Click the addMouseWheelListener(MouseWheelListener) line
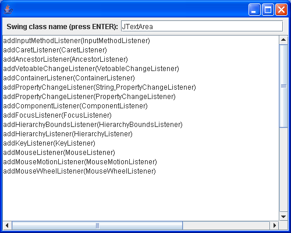Image resolution: width=291 pixels, height=233 pixels. (80, 171)
